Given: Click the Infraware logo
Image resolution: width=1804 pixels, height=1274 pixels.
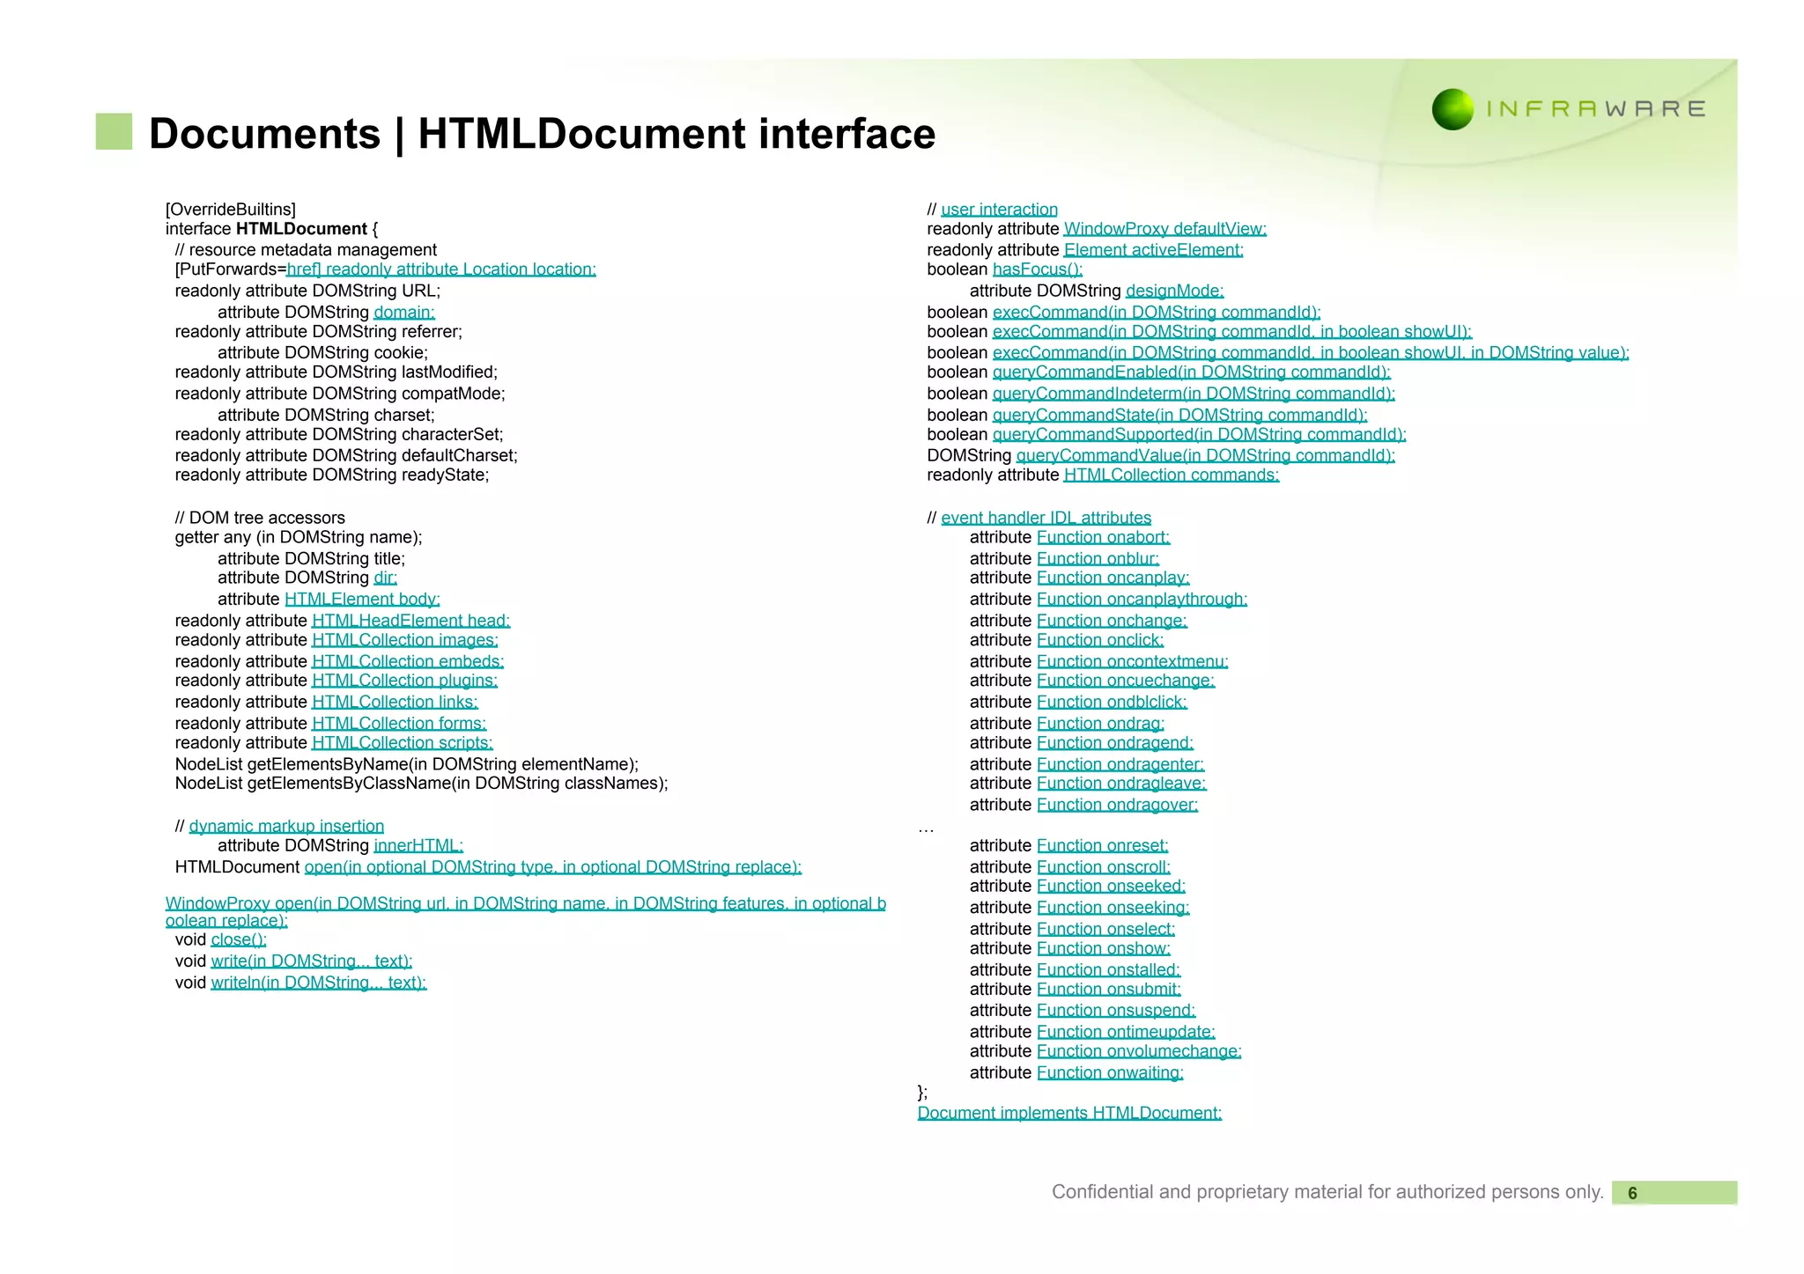Looking at the screenshot, I should 1569,109.
